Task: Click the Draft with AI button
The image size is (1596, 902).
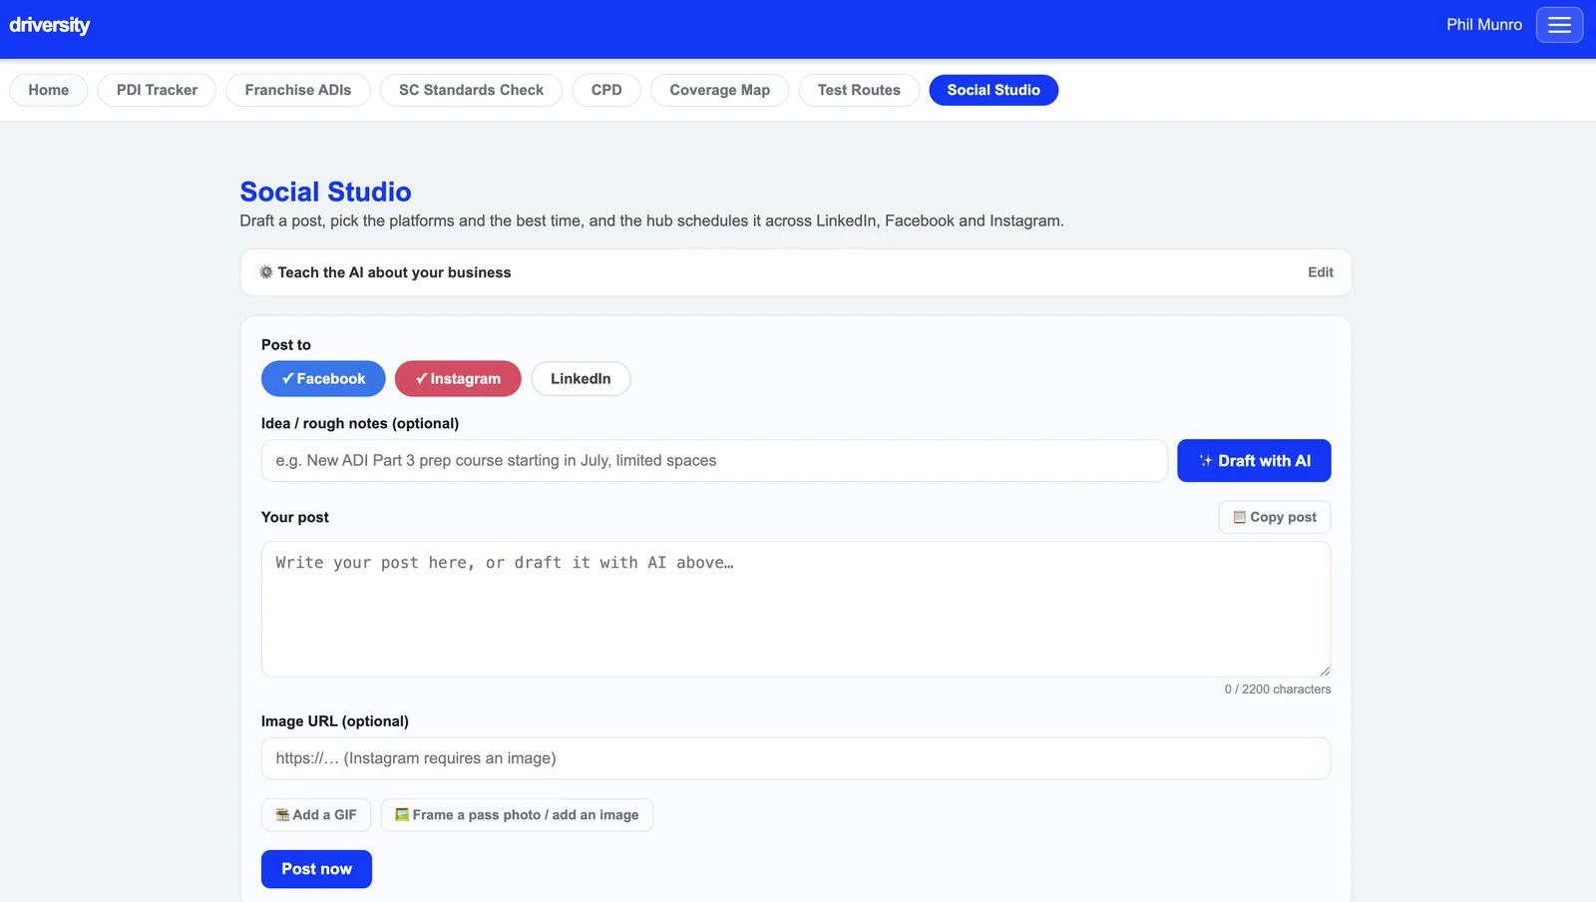Action: pyautogui.click(x=1254, y=461)
